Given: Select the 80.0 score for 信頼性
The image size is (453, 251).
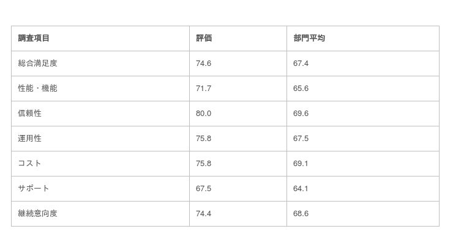Looking at the screenshot, I should click(x=203, y=114).
